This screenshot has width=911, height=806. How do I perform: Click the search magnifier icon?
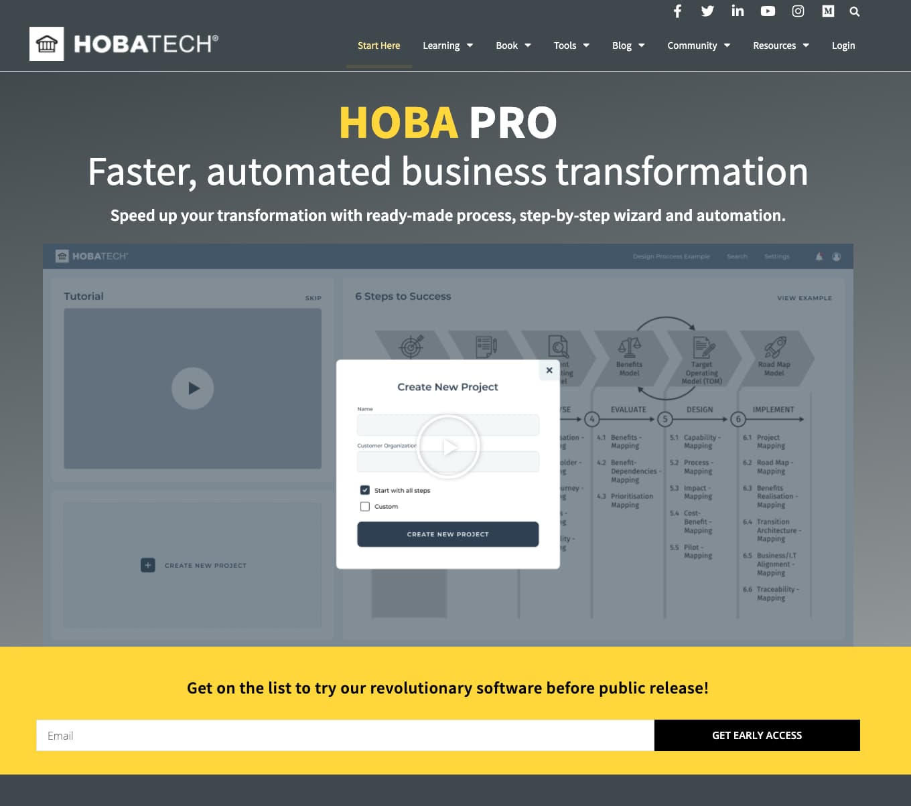855,11
